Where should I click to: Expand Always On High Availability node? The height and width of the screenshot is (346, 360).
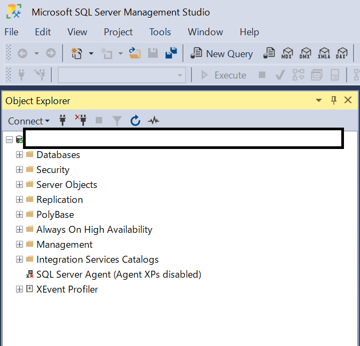[19, 230]
